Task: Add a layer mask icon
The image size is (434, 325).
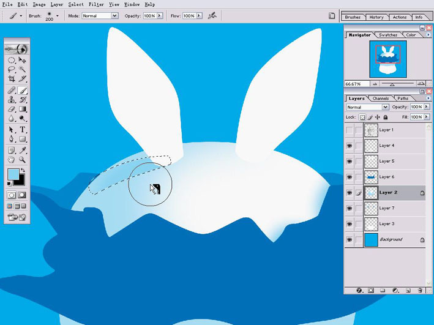Action: click(x=371, y=290)
